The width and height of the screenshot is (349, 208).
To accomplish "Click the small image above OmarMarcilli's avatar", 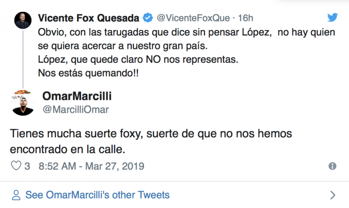I will [x=24, y=92].
